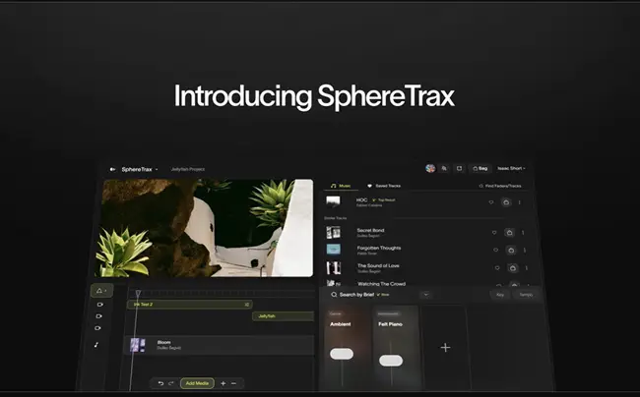This screenshot has height=397, width=640.
Task: Select the Jellyfish timeline clip
Action: [x=284, y=316]
